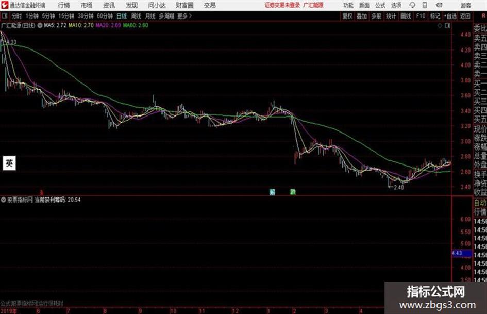Toggle the left panel icon beside 分时
Image resolution: width=487 pixels, height=314 pixels.
click(5, 16)
